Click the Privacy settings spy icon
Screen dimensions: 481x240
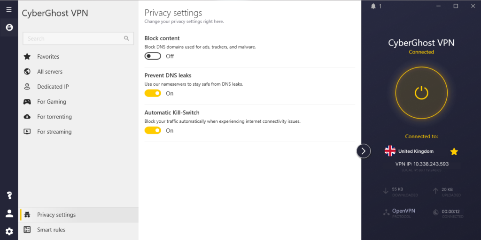coord(27,215)
